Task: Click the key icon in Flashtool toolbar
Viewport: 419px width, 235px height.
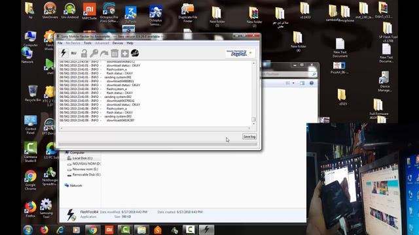Action: tap(94, 54)
